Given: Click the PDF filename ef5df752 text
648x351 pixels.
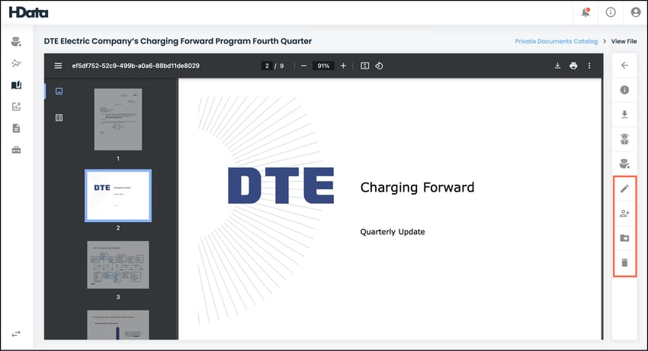Looking at the screenshot, I should click(x=136, y=66).
